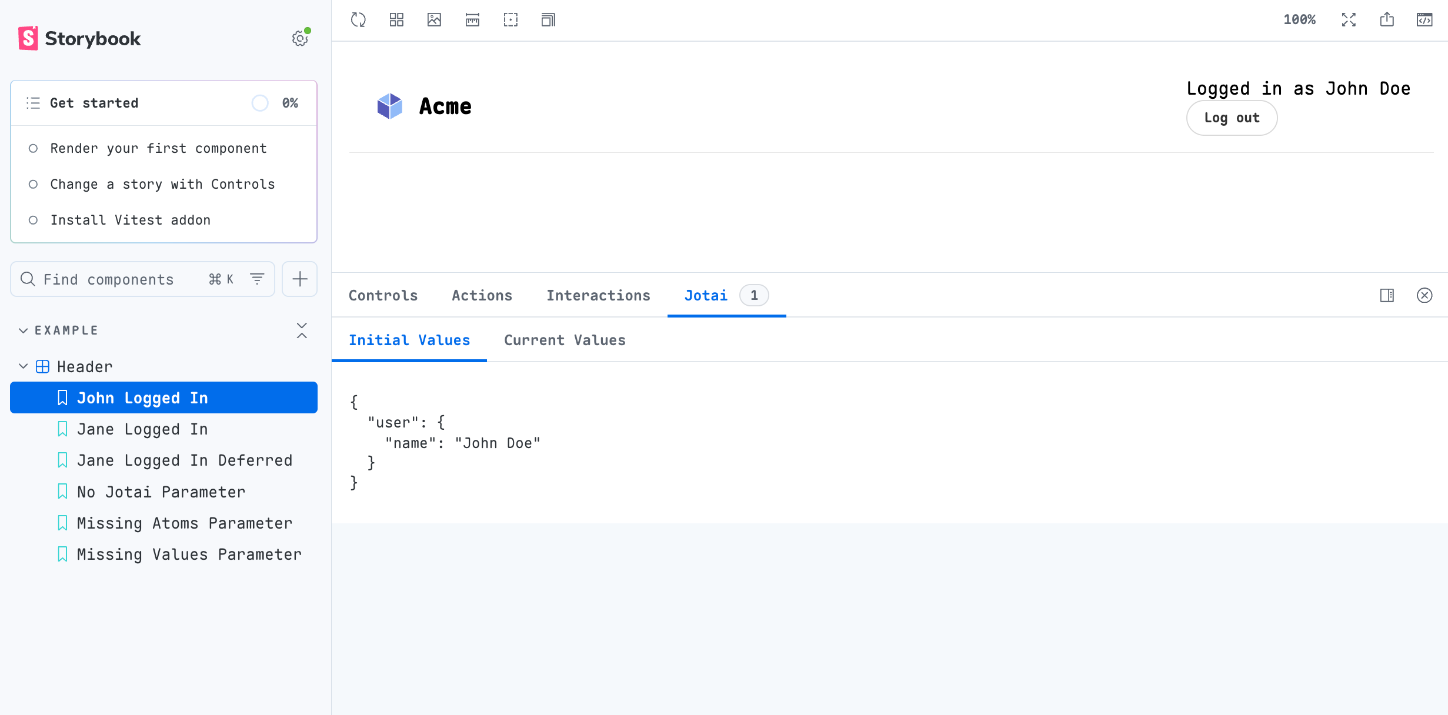This screenshot has width=1448, height=715.
Task: Switch to the Controls tab
Action: tap(383, 295)
